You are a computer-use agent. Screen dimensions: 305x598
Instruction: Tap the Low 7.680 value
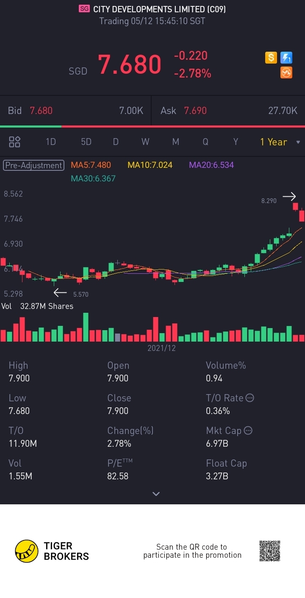click(x=19, y=411)
